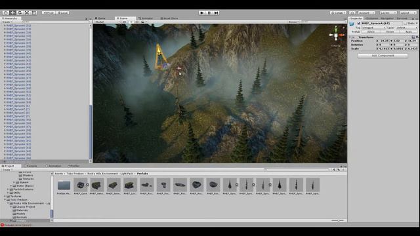Screen dimensions: 420x236
Task: Open the Tag dropdown
Action: coord(374,28)
